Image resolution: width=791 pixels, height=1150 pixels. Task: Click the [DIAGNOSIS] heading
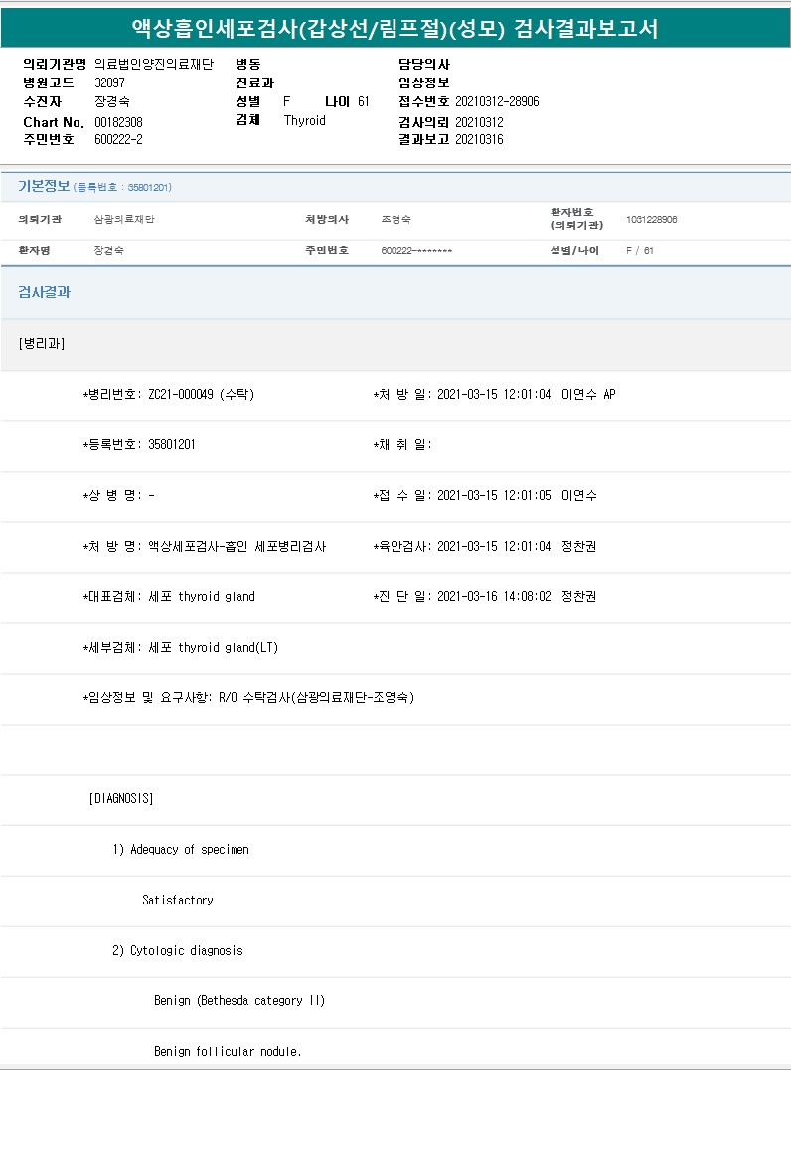[x=121, y=799]
